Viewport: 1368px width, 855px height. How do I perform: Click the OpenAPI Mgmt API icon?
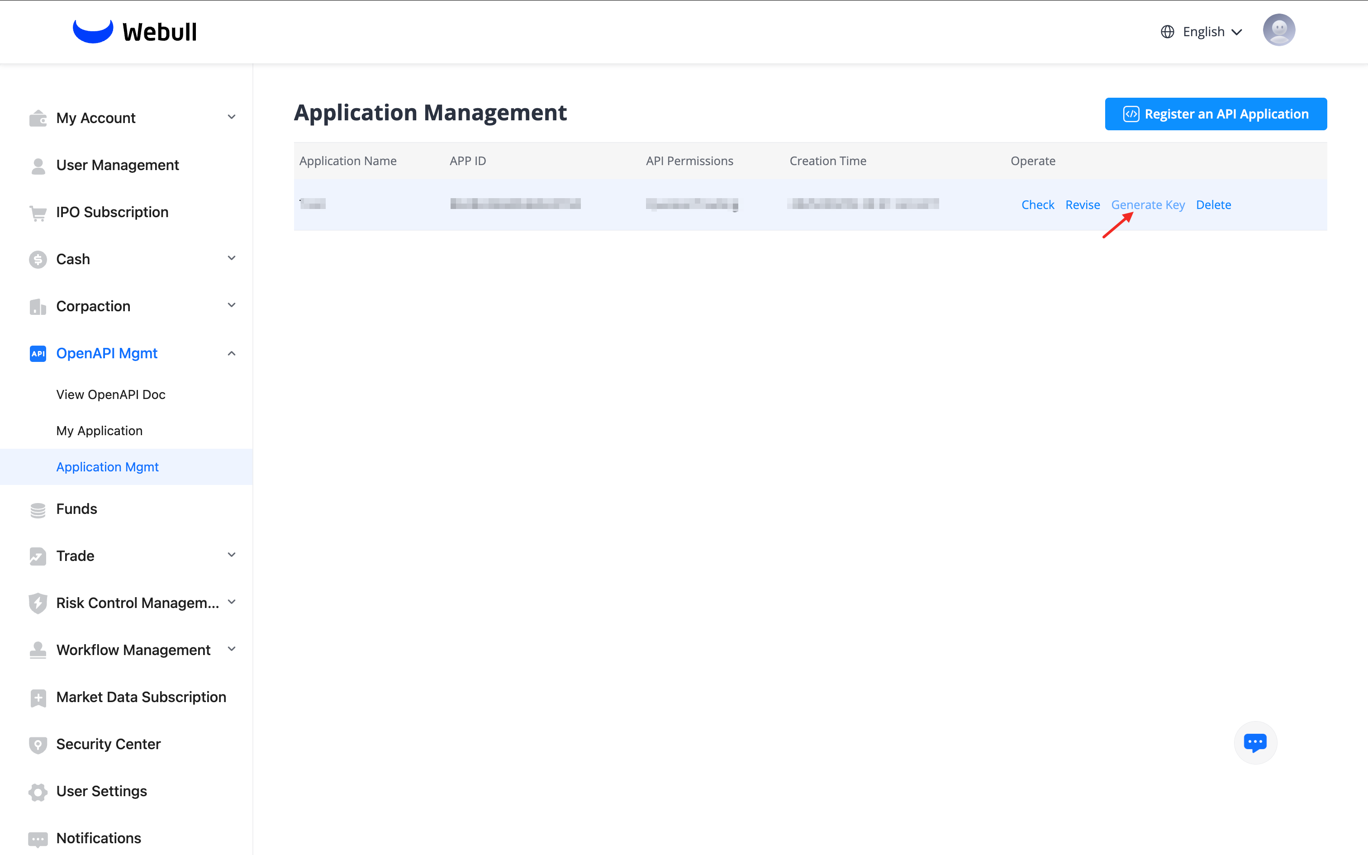(x=38, y=353)
